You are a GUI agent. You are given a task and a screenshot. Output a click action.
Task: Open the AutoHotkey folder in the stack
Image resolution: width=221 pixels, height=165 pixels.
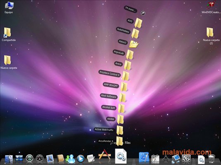pos(135,33)
